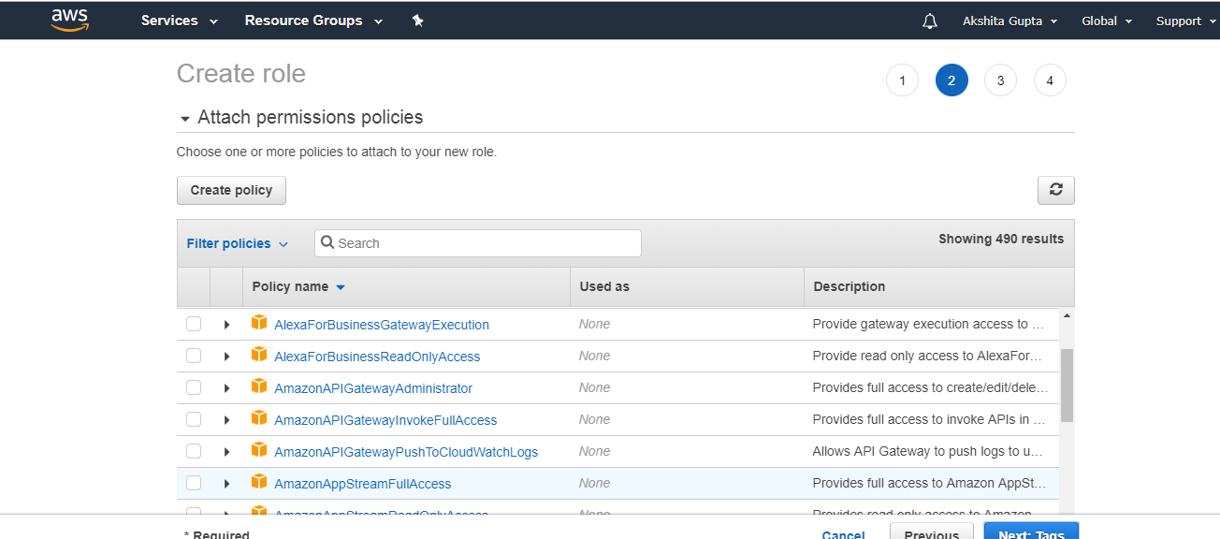Viewport: 1220px width, 539px height.
Task: Click the search magnifier icon
Action: pos(327,242)
